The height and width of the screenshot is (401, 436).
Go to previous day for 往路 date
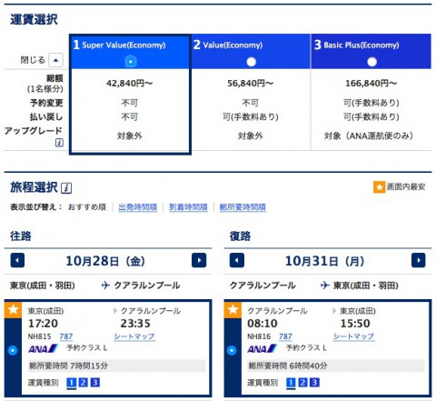pos(17,261)
